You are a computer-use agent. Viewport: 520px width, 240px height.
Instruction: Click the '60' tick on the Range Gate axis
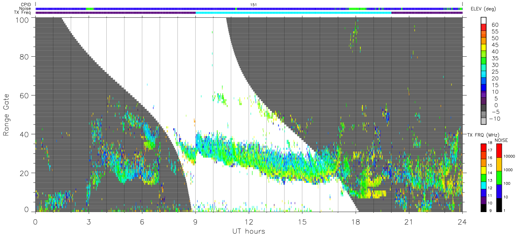coord(25,95)
